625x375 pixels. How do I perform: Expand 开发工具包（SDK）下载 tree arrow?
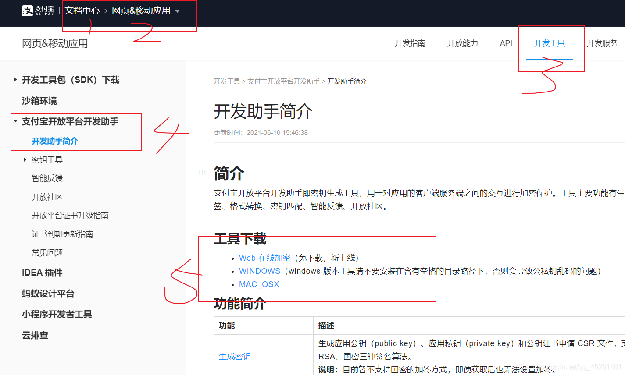(15, 80)
